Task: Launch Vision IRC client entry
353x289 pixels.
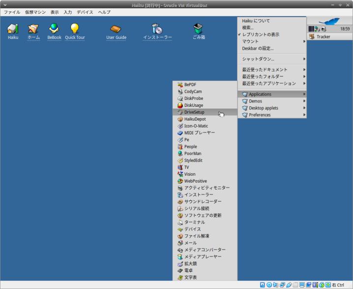Action: (x=205, y=174)
